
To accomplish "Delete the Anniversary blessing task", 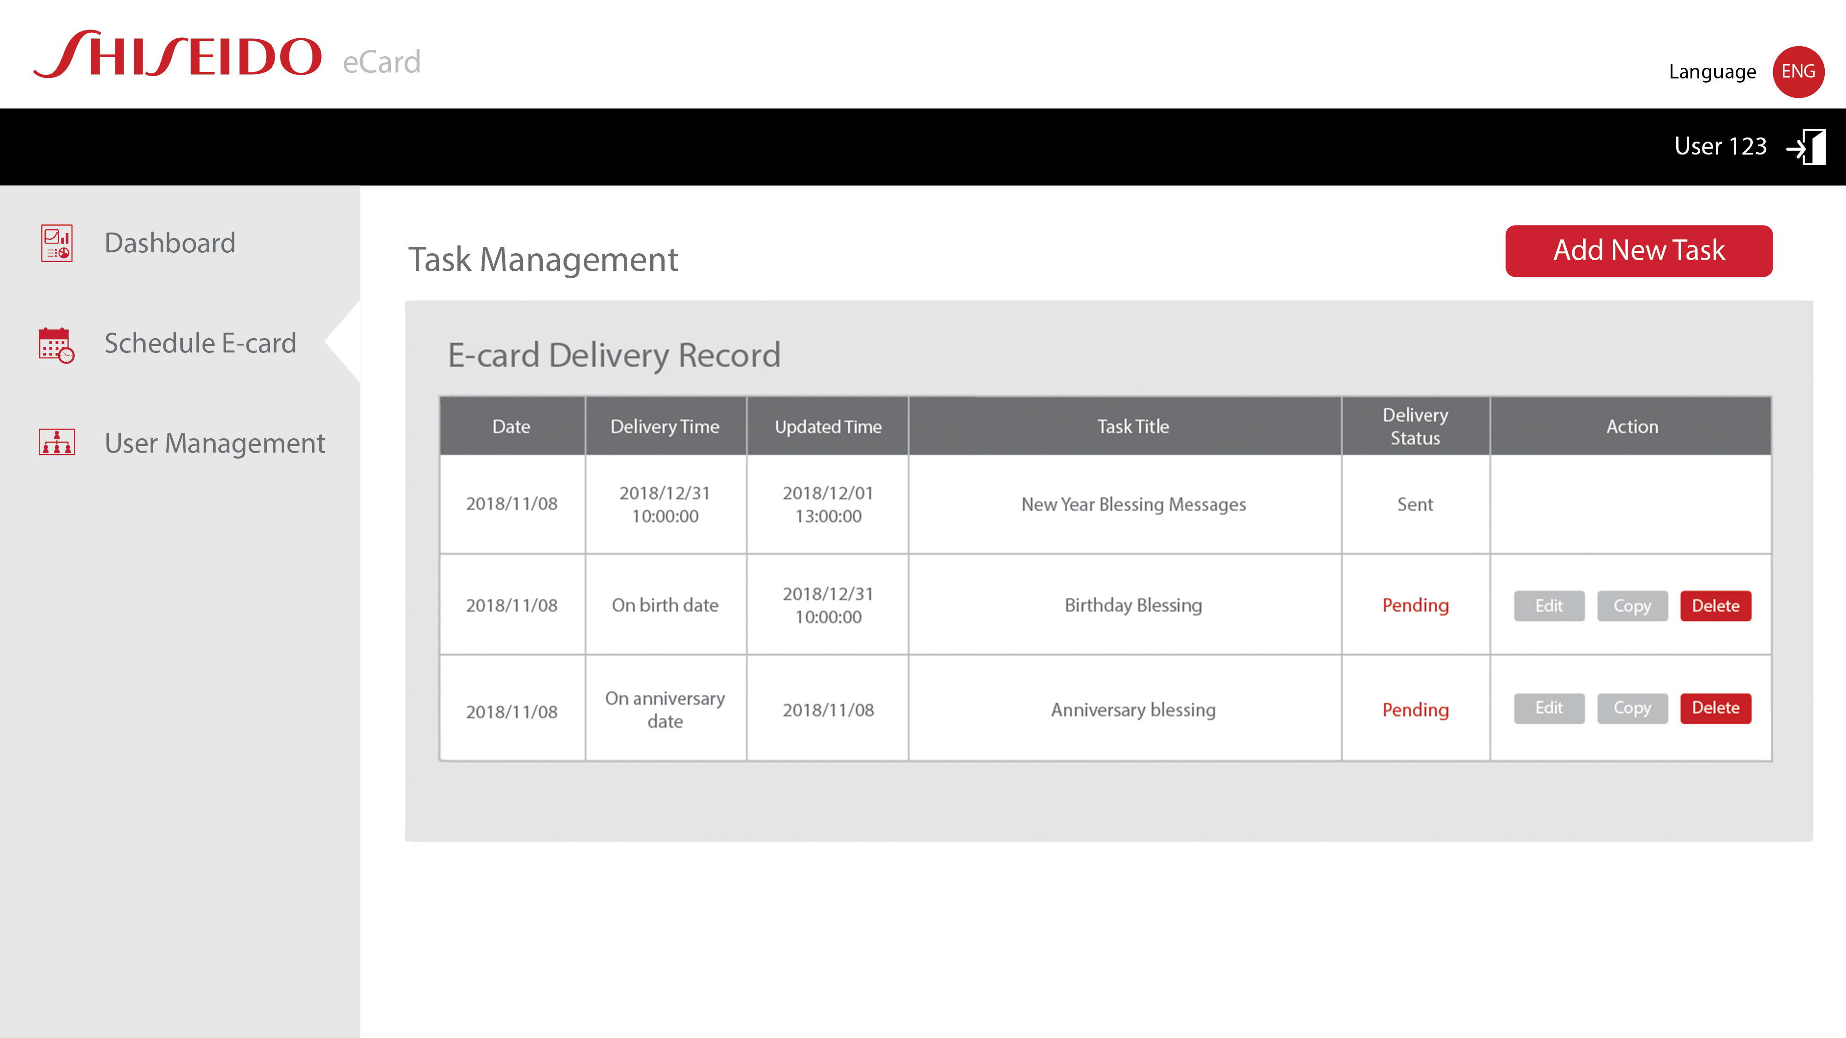I will [x=1715, y=708].
